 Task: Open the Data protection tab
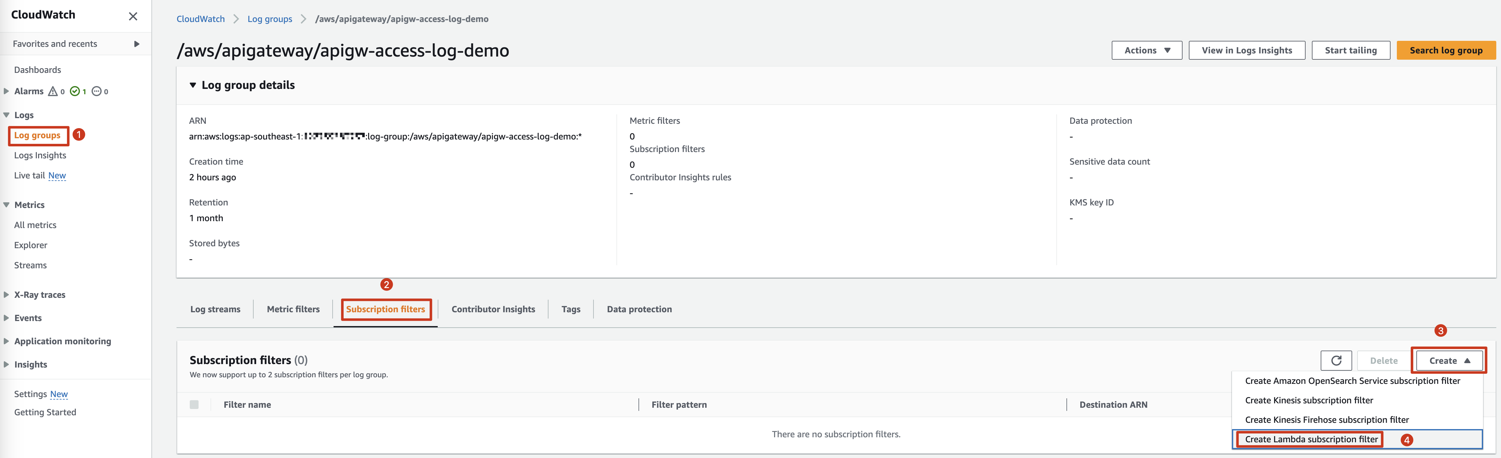[x=639, y=310]
